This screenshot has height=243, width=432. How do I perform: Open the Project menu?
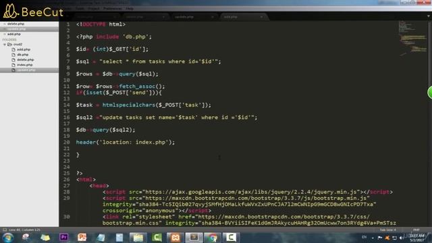94,9
